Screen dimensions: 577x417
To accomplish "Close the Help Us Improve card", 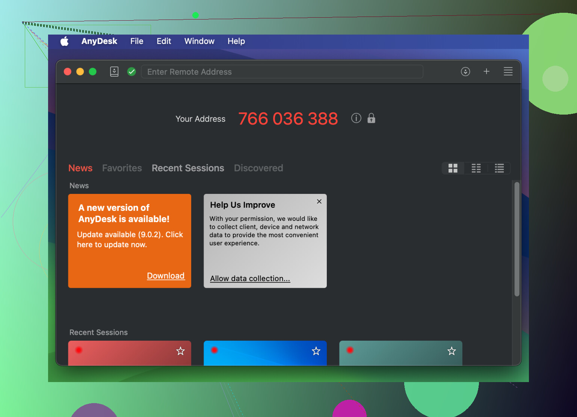I will click(x=319, y=201).
